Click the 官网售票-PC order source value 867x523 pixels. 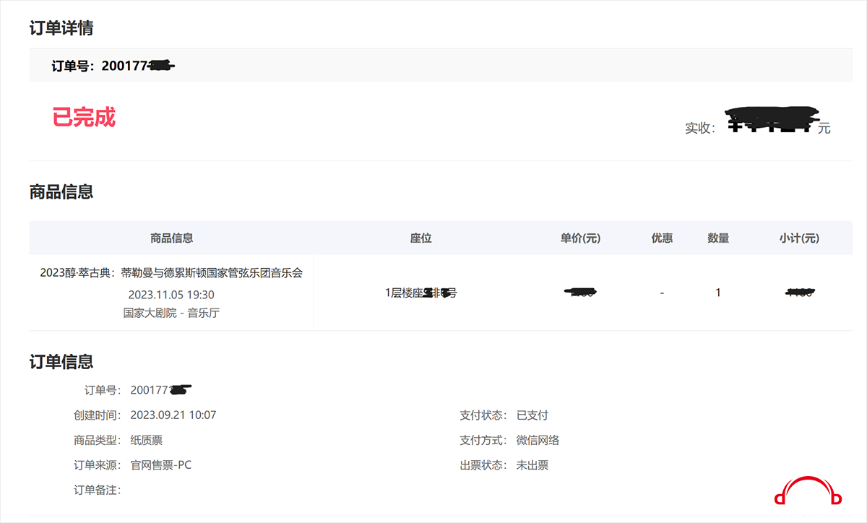point(161,465)
